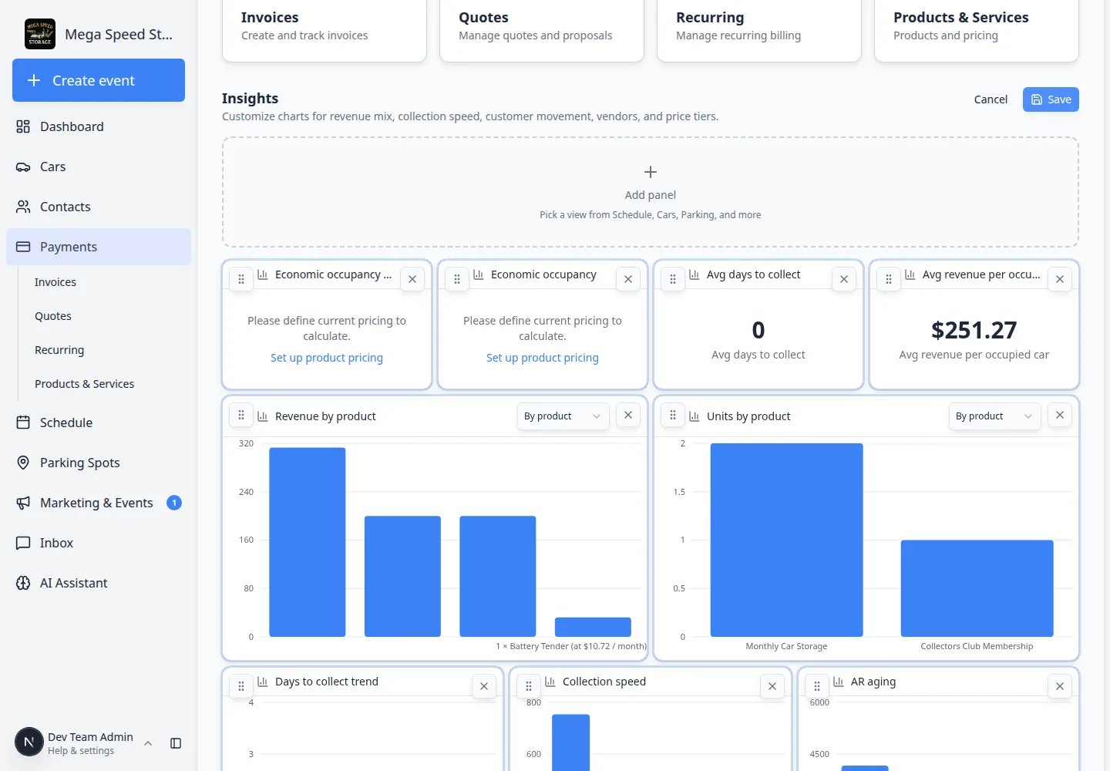Close the Revenue by product panel

628,416
